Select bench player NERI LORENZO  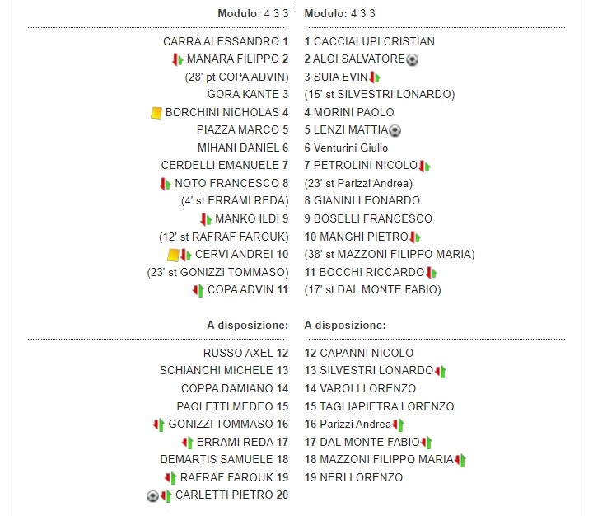pos(353,477)
